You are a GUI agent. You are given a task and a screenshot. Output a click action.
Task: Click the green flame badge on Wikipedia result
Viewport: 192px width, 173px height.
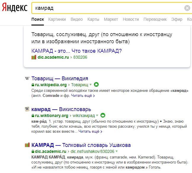pos(96,84)
